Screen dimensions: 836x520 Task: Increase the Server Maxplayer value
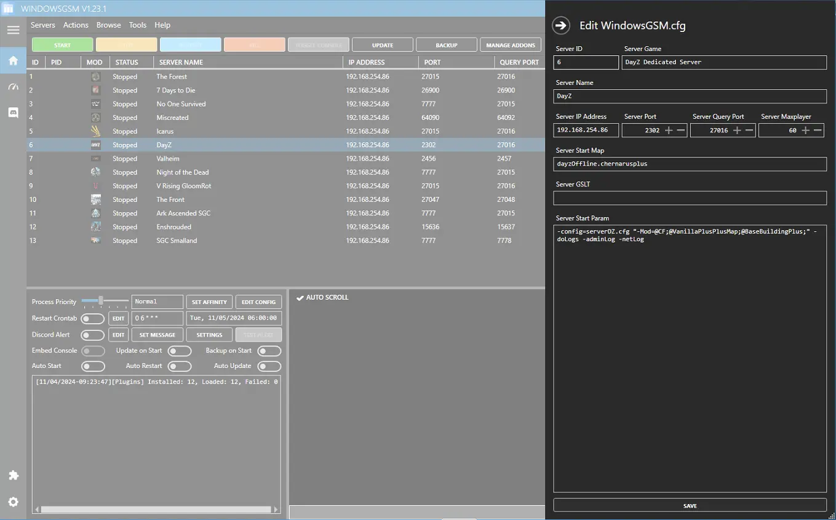805,130
